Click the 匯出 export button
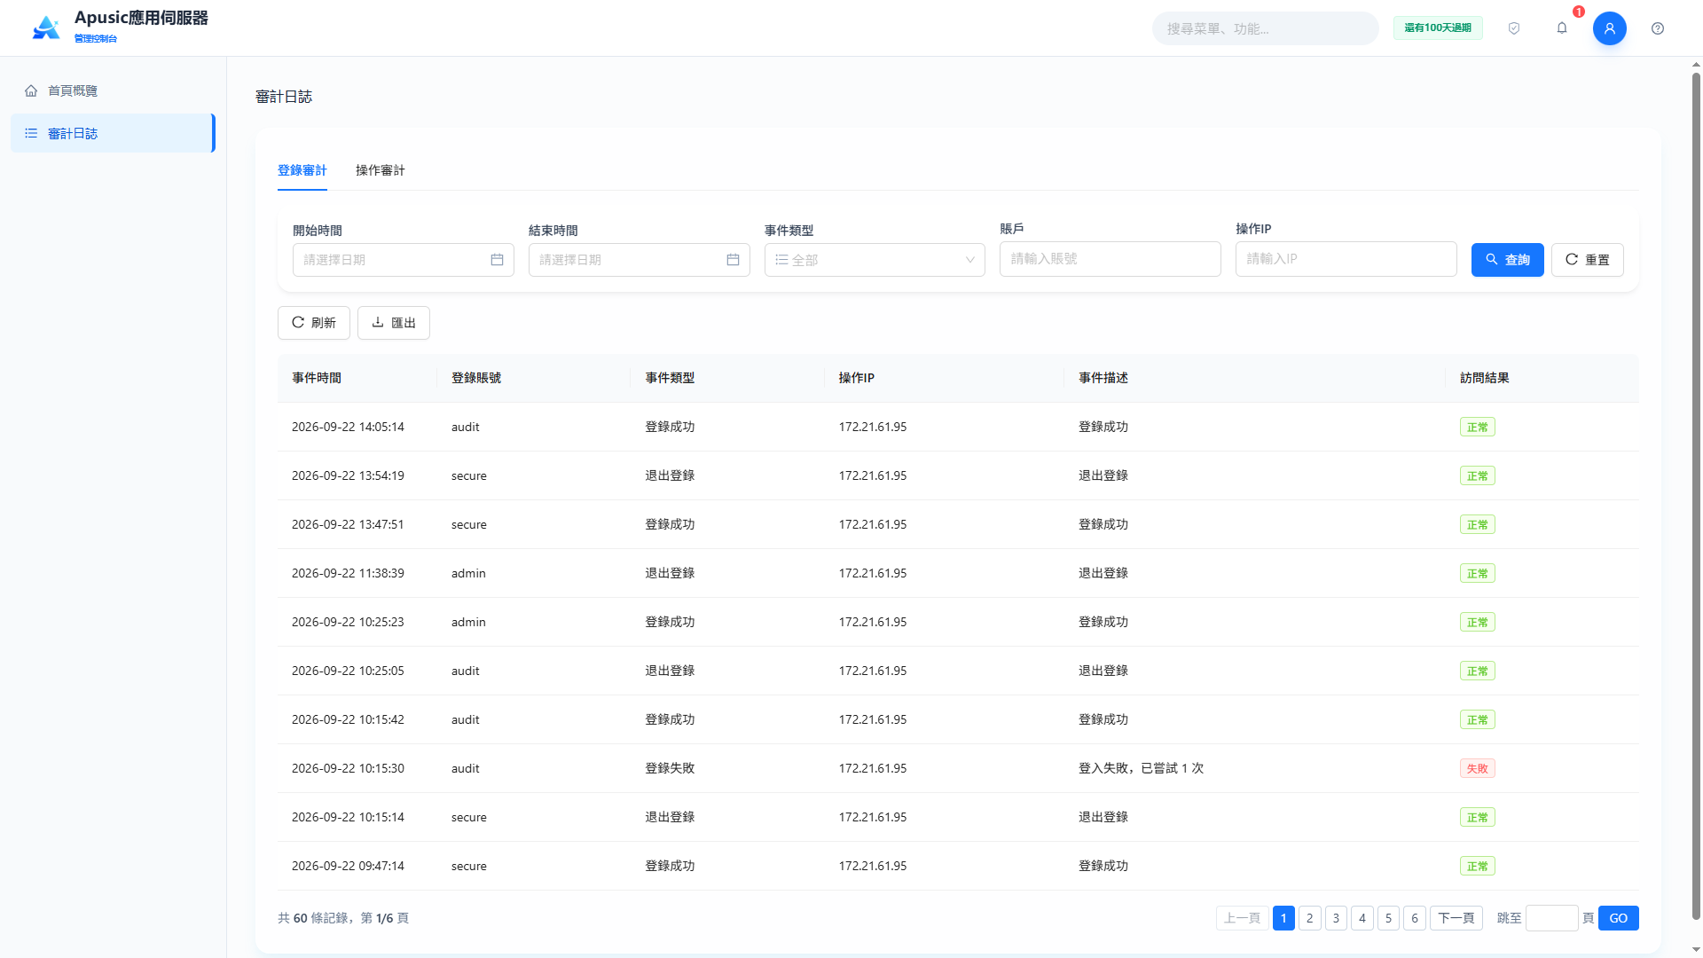Screen dimensions: 1703x958 tap(394, 323)
